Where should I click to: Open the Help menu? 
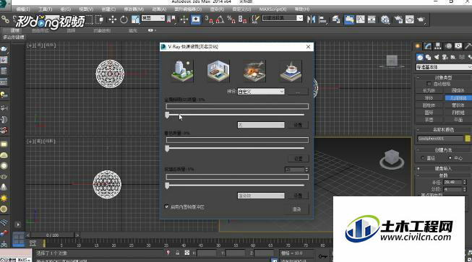pyautogui.click(x=302, y=9)
